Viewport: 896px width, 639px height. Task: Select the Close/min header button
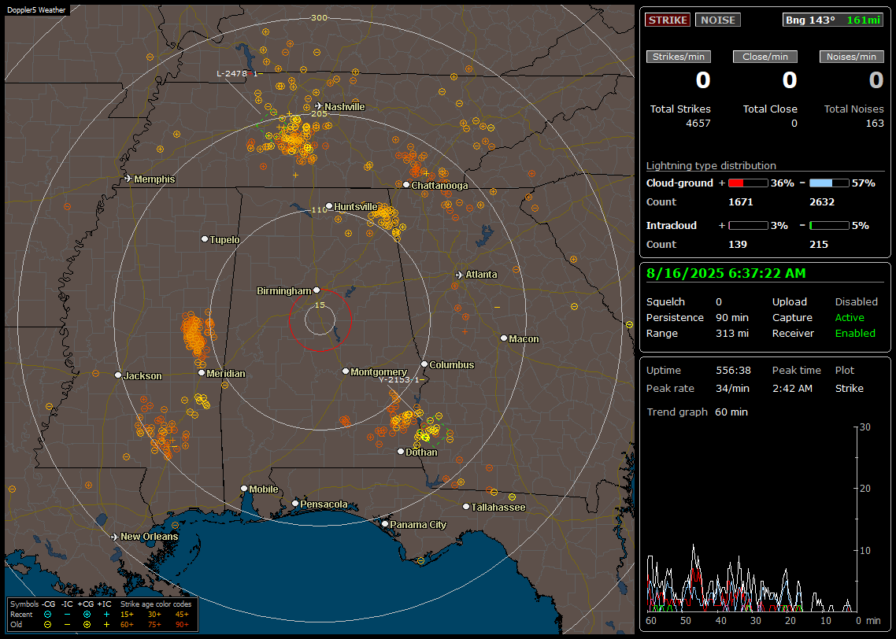(x=765, y=57)
